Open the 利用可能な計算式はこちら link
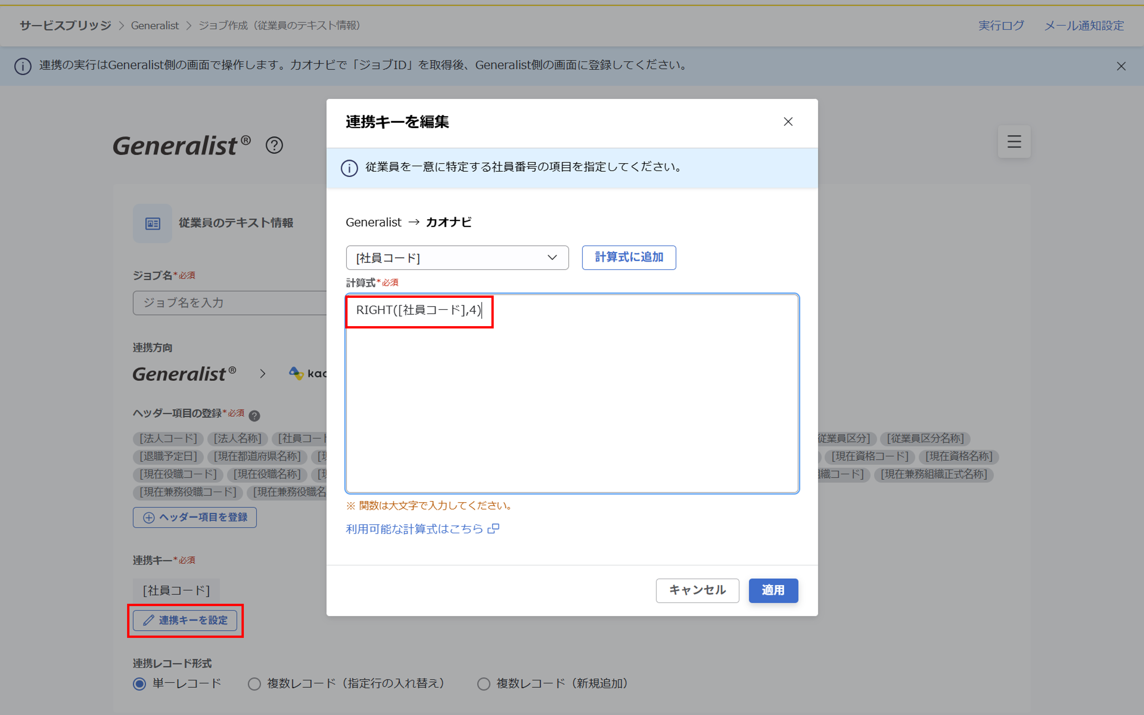Viewport: 1144px width, 715px height. (415, 529)
